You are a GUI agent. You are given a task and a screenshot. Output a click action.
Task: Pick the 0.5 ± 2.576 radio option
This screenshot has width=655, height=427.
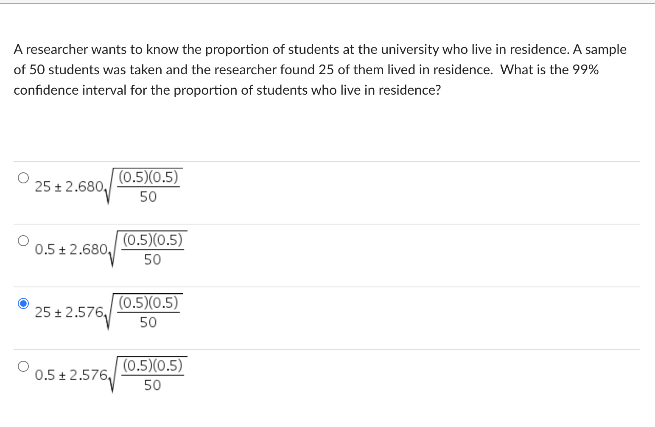pos(23,366)
